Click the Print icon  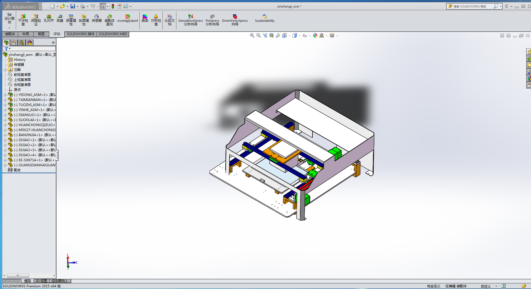pos(83,6)
